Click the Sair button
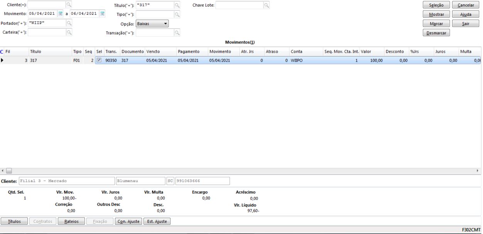The height and width of the screenshot is (234, 483). coord(465,24)
